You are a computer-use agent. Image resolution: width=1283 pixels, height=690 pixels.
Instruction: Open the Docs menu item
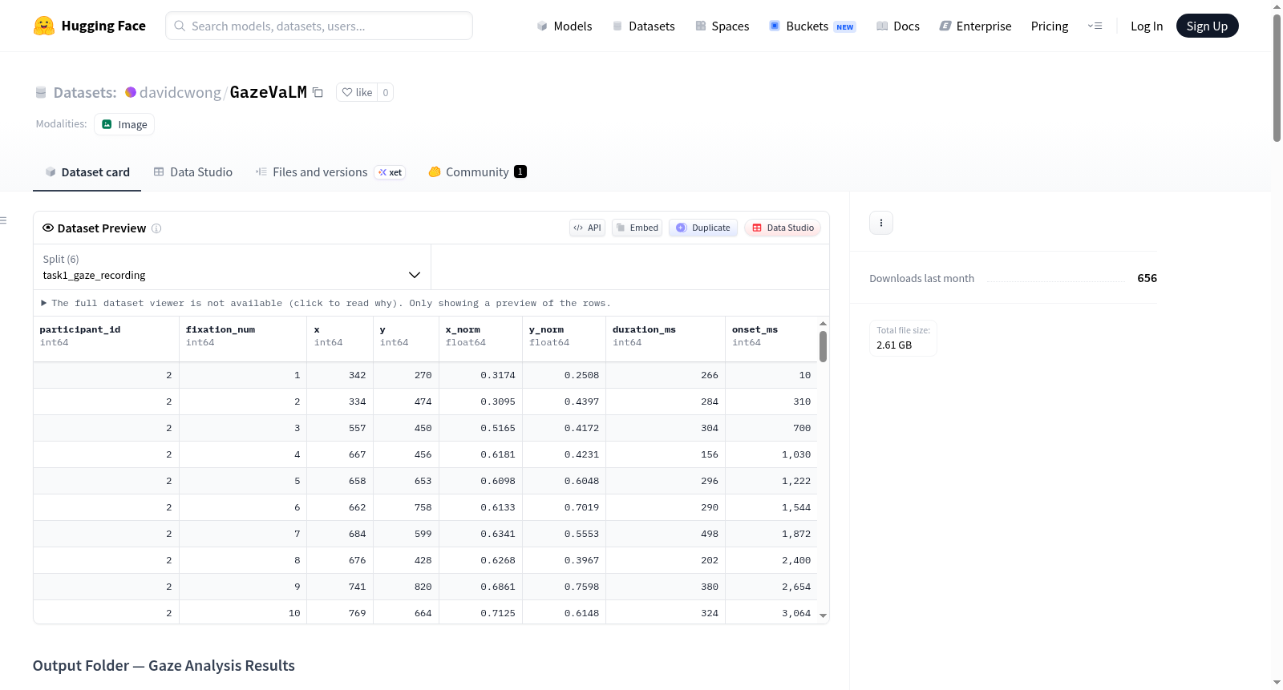coord(898,26)
